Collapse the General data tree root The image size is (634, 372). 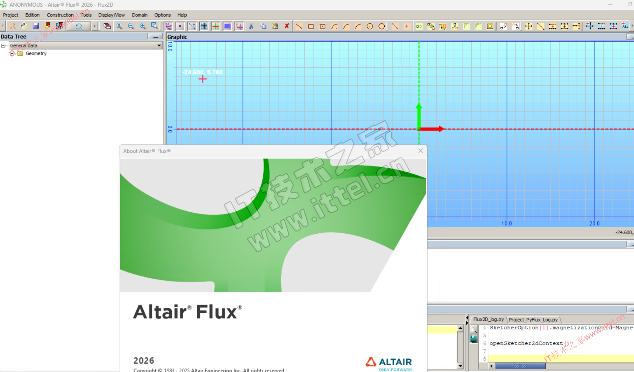point(3,45)
